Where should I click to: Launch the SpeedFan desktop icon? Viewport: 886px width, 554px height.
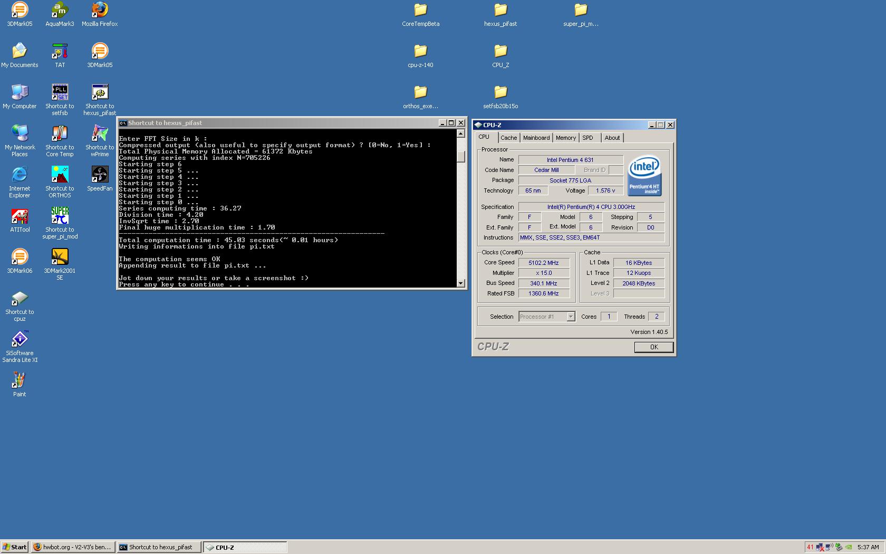tap(100, 179)
